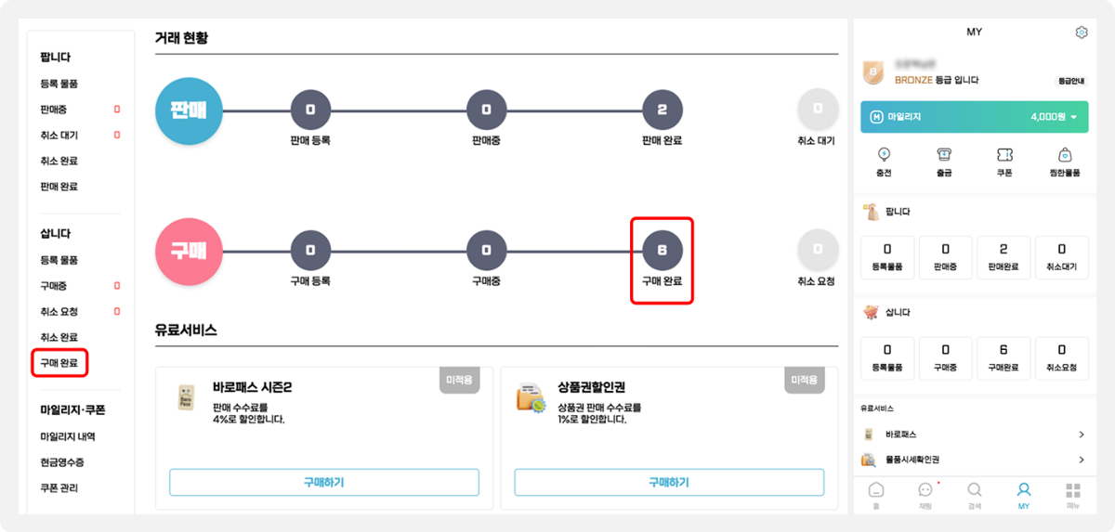The height and width of the screenshot is (532, 1115).
Task: Select 구매 완료 in left sidebar
Action: point(59,363)
